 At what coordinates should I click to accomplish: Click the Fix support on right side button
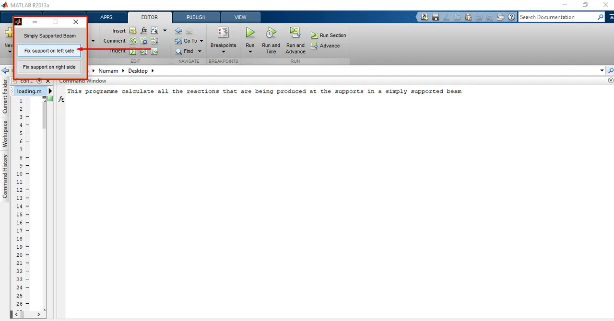(49, 67)
